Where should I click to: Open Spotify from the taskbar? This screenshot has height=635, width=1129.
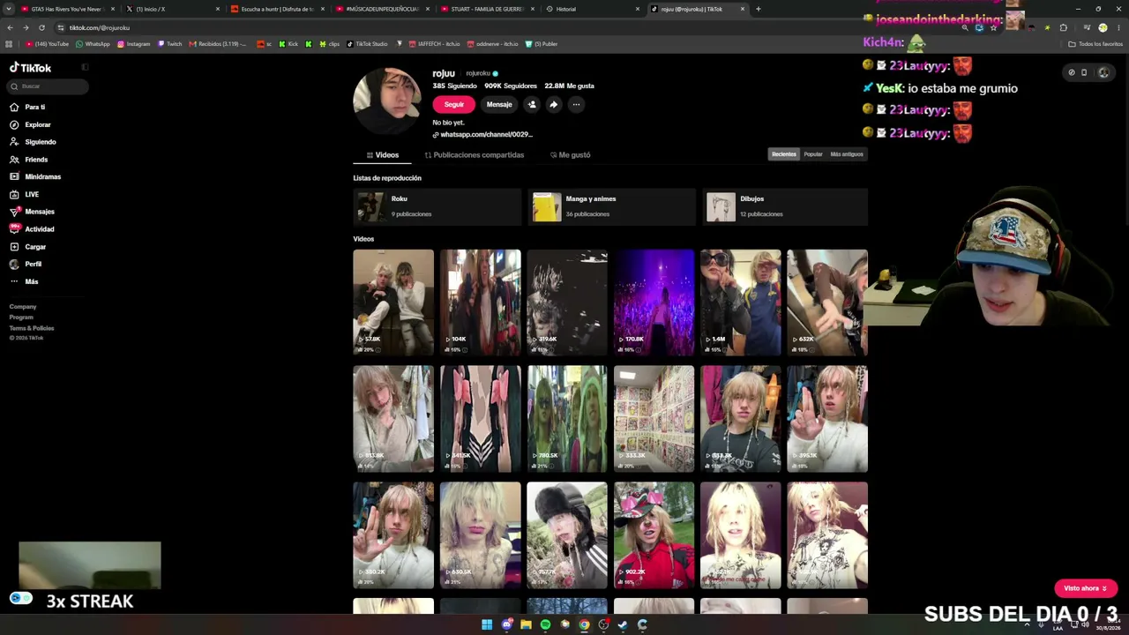click(545, 624)
